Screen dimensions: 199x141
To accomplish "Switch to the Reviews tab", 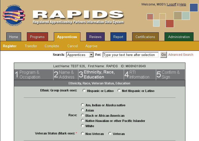I will 95,37.
